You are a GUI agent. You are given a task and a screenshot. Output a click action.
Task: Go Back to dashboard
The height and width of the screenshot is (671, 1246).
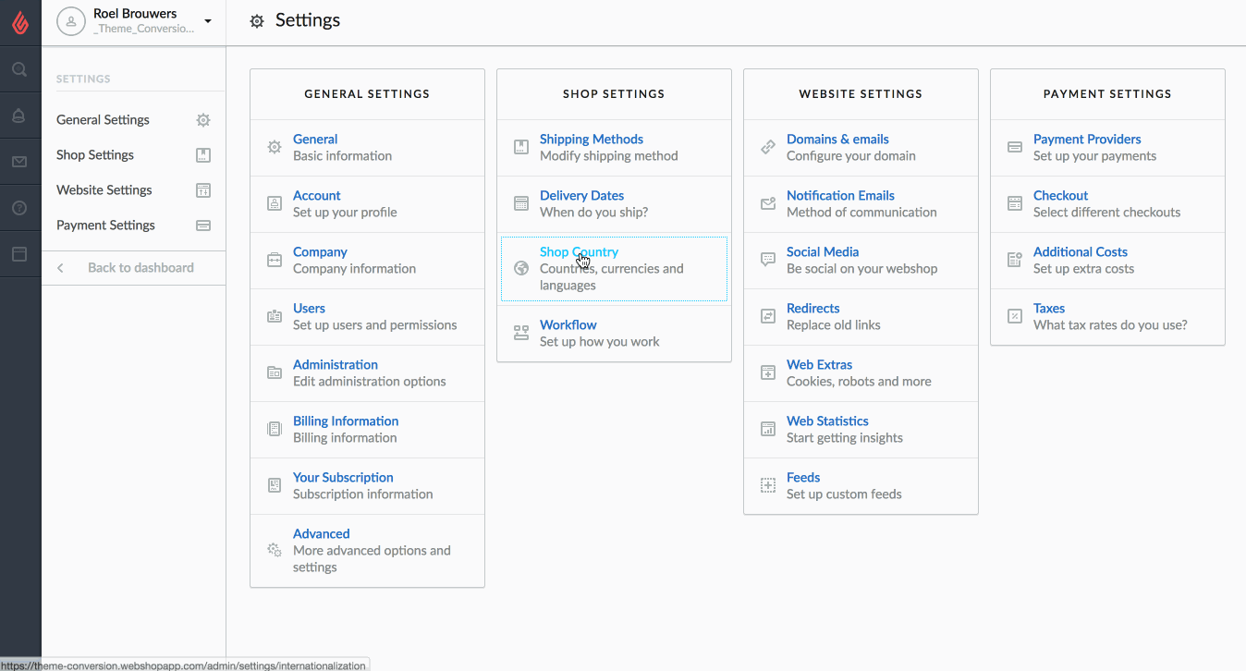click(x=140, y=268)
